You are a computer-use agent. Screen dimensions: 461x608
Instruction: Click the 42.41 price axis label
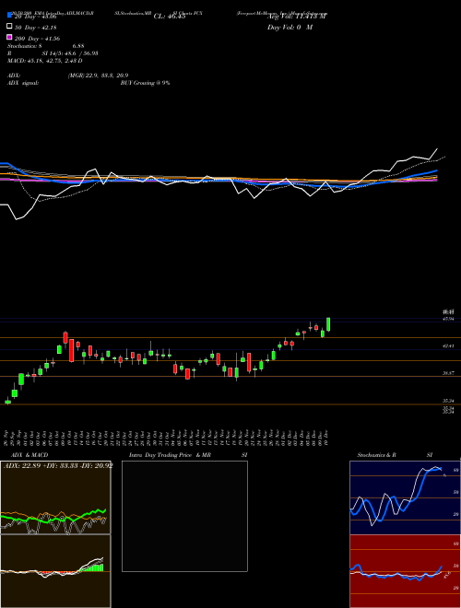448,345
